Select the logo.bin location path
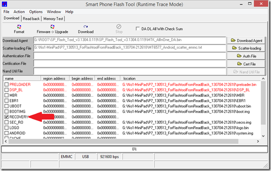 186,128
